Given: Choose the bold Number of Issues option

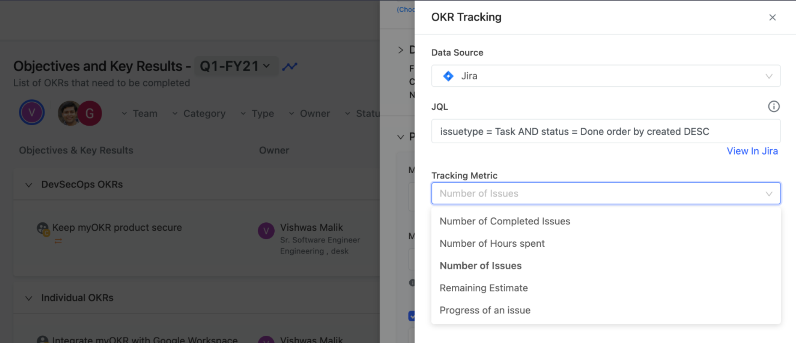Looking at the screenshot, I should [x=606, y=266].
